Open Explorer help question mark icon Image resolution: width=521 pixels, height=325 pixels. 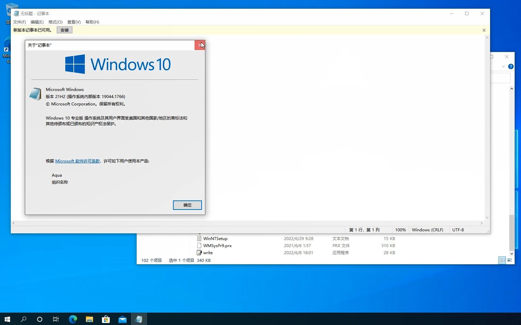click(x=511, y=66)
